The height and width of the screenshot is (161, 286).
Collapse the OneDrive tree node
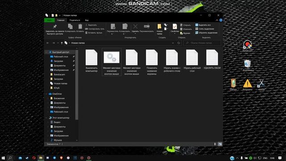tap(46, 94)
